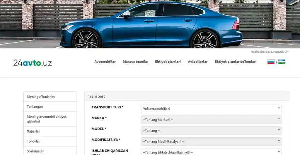The image size is (300, 155).
Task: Navigate to Avtodilerlar page
Action: (198, 62)
